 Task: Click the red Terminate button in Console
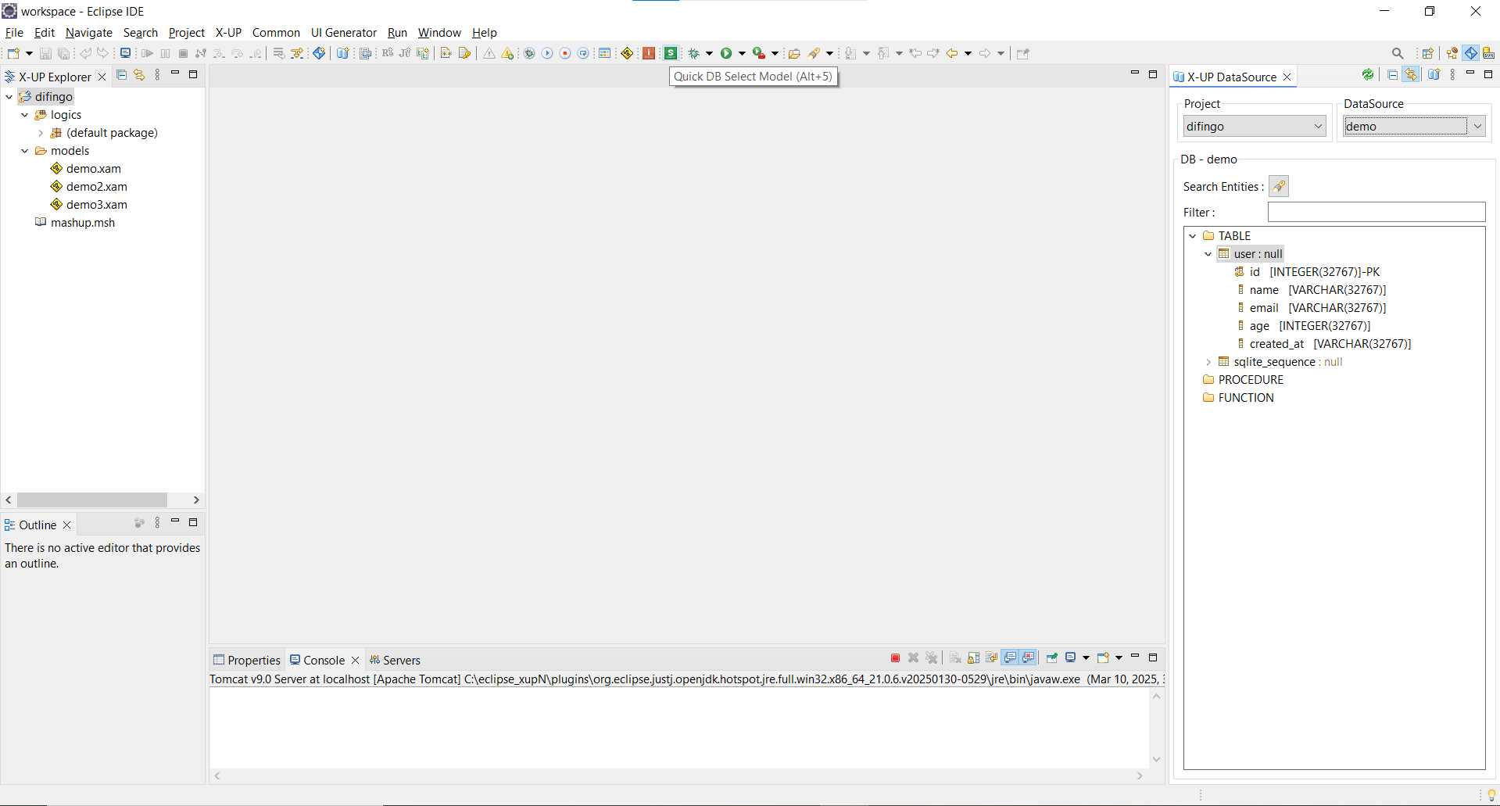click(895, 658)
